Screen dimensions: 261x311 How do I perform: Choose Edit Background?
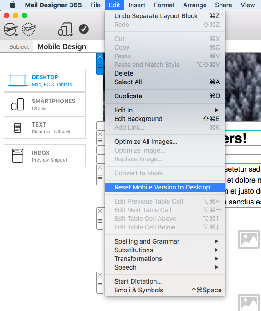[165, 119]
